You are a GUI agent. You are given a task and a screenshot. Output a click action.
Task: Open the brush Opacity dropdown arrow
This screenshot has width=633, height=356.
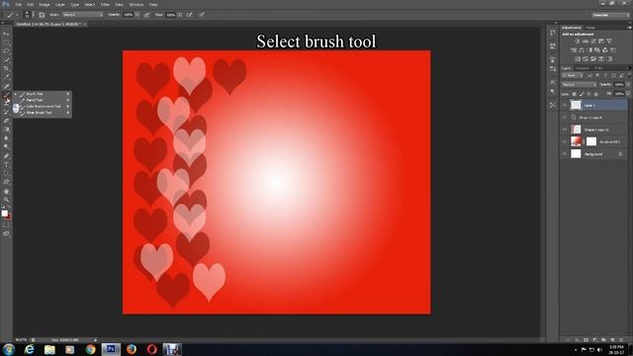click(137, 15)
